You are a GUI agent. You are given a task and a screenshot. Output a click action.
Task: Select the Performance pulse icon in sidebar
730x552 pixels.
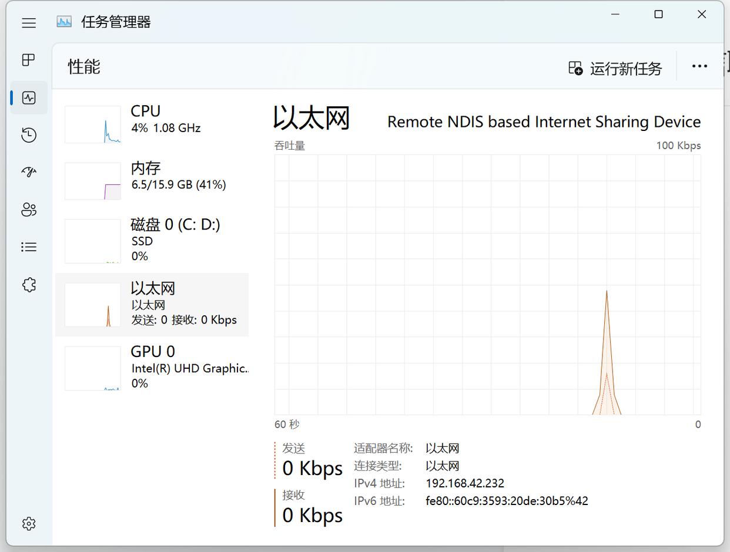pyautogui.click(x=29, y=98)
